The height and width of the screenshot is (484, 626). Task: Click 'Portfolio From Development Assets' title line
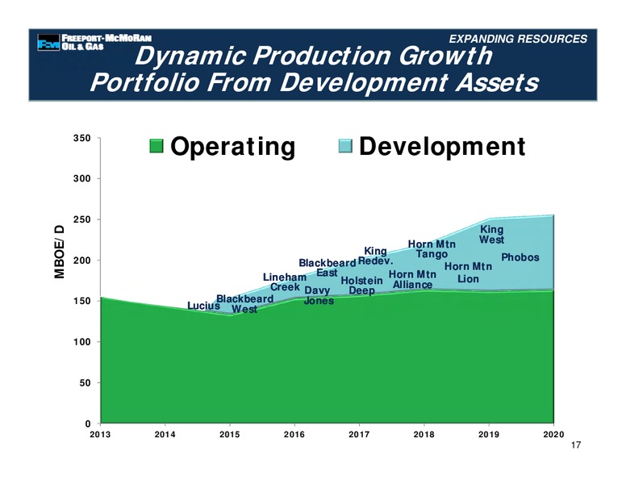315,82
